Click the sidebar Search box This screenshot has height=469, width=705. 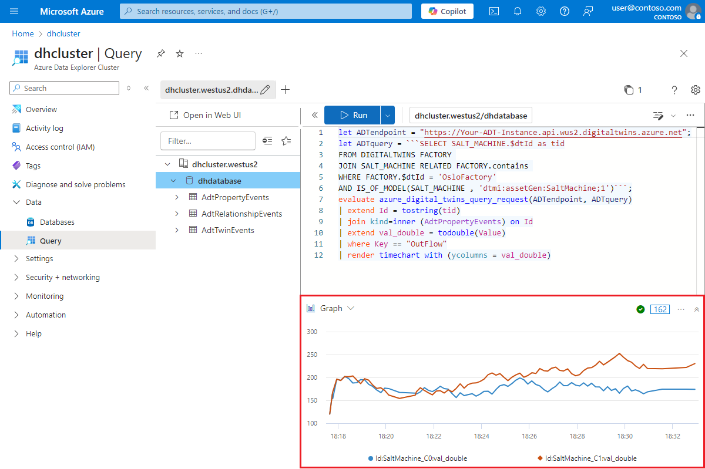coord(65,88)
